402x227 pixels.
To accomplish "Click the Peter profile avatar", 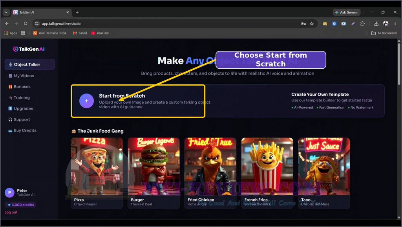I will 9,192.
